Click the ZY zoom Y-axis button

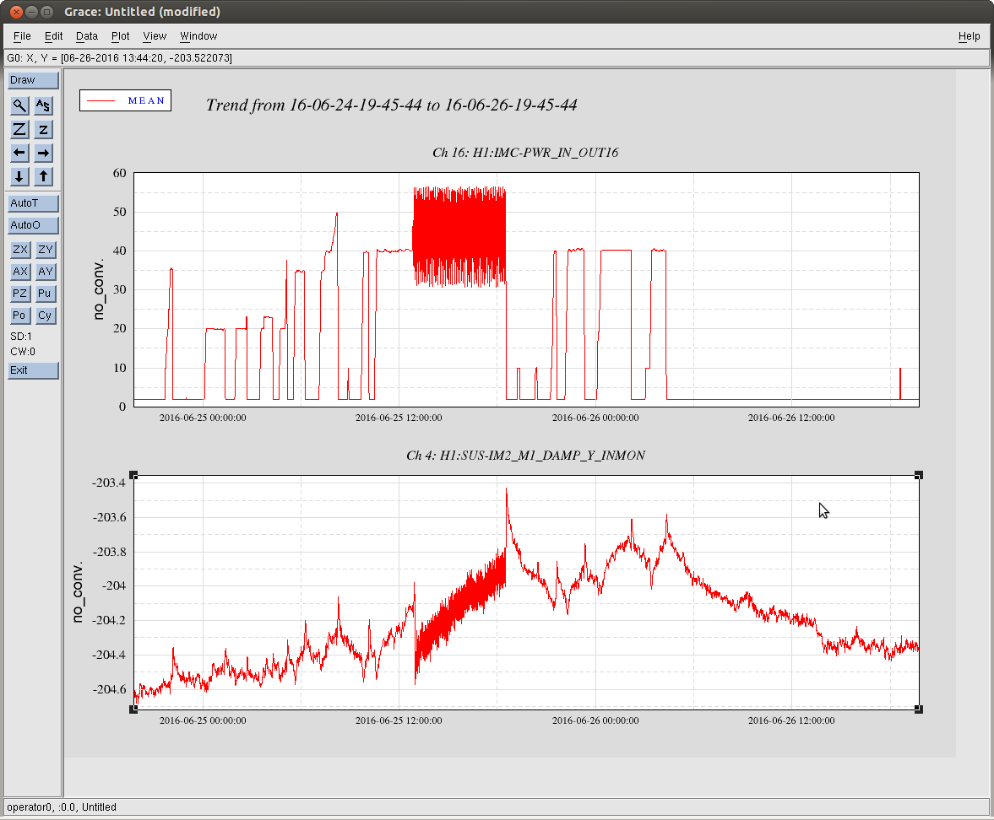click(45, 250)
